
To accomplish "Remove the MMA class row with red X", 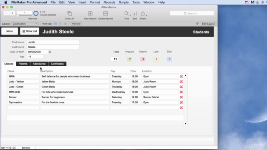I will pos(181,76).
